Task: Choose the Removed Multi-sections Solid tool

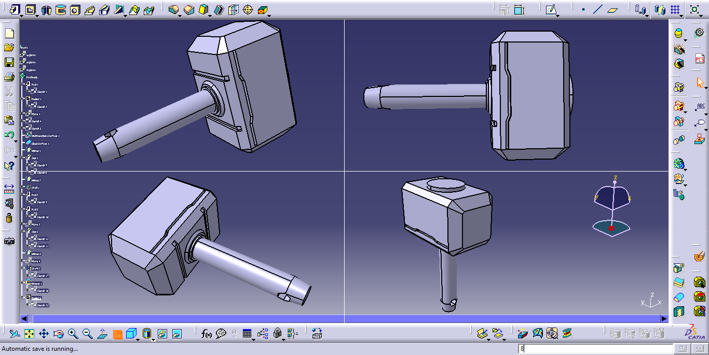Action: click(x=149, y=9)
